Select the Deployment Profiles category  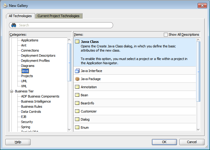(x=35, y=61)
